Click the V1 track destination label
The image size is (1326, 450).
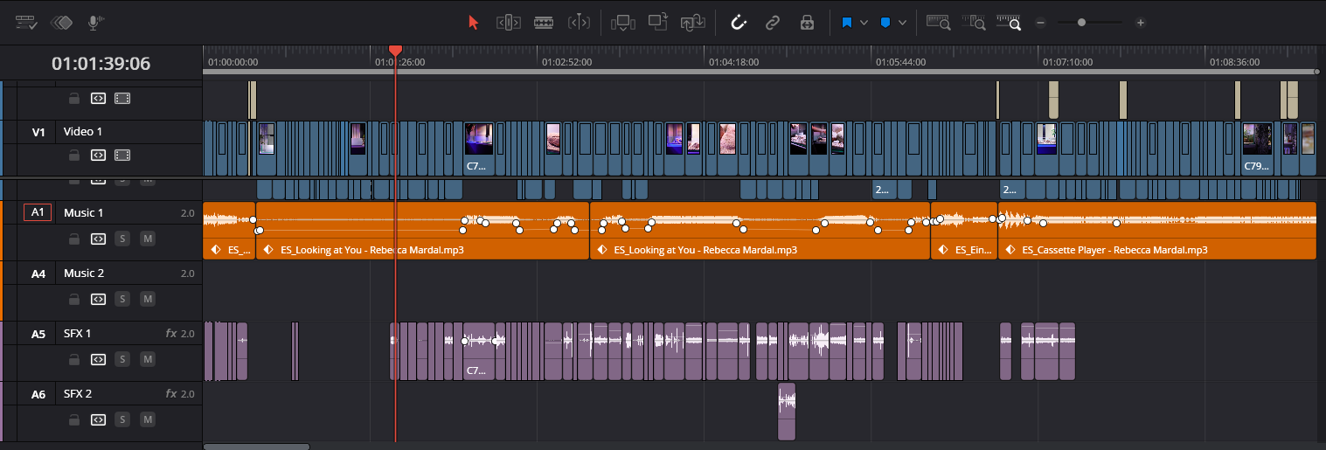(x=38, y=133)
